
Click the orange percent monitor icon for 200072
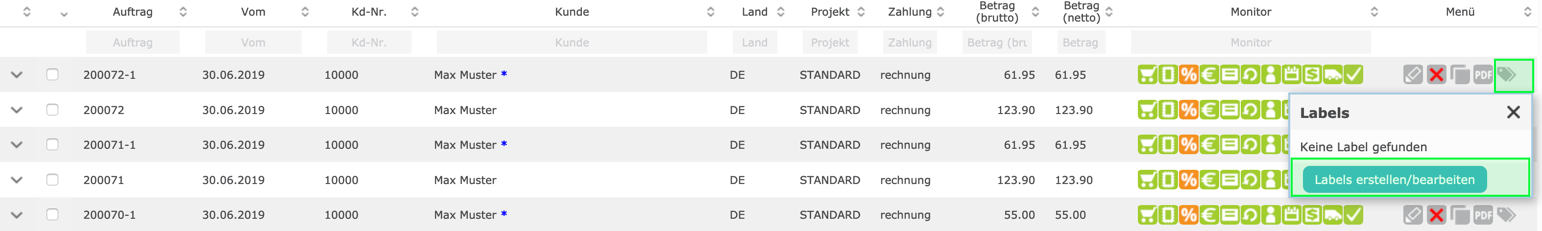[1189, 110]
